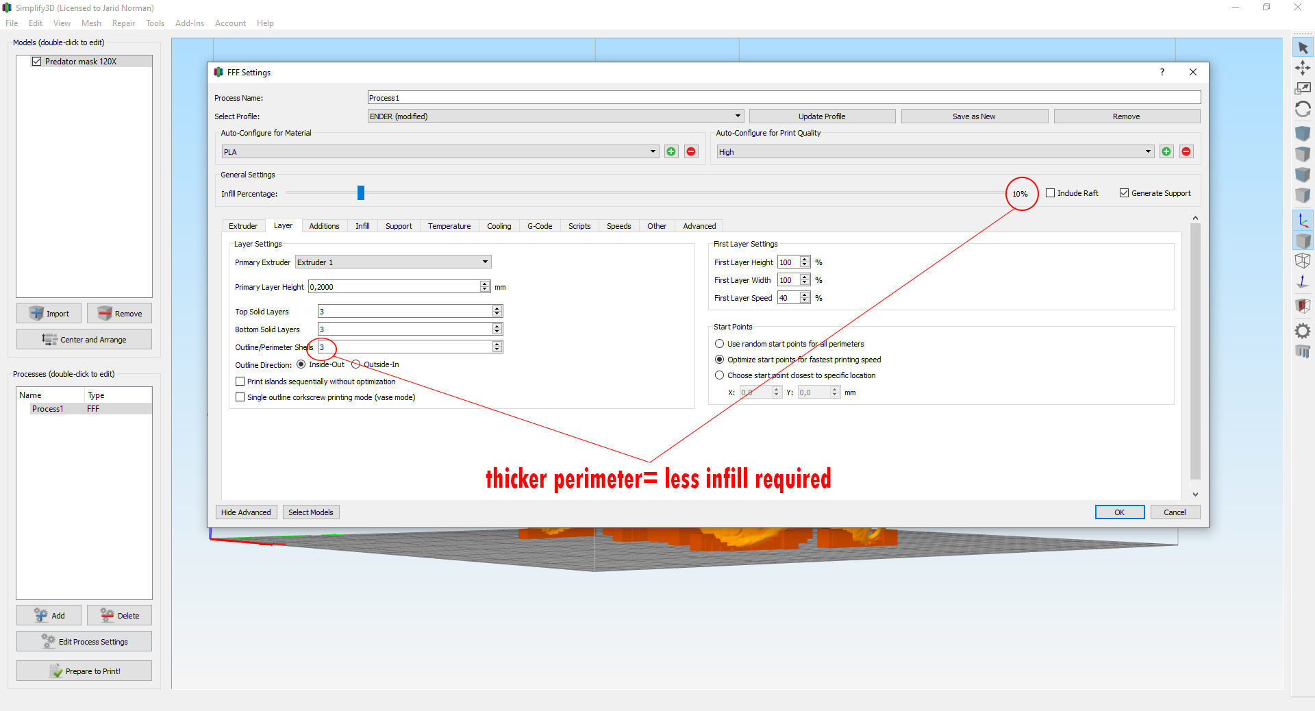Screen dimensions: 1315x711
Task: Open the gear settings icon in sidebar
Action: 1303,331
